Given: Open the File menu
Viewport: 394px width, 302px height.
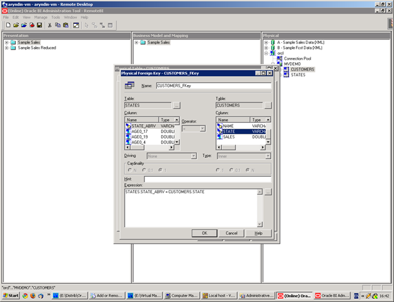Looking at the screenshot, I should (6, 18).
